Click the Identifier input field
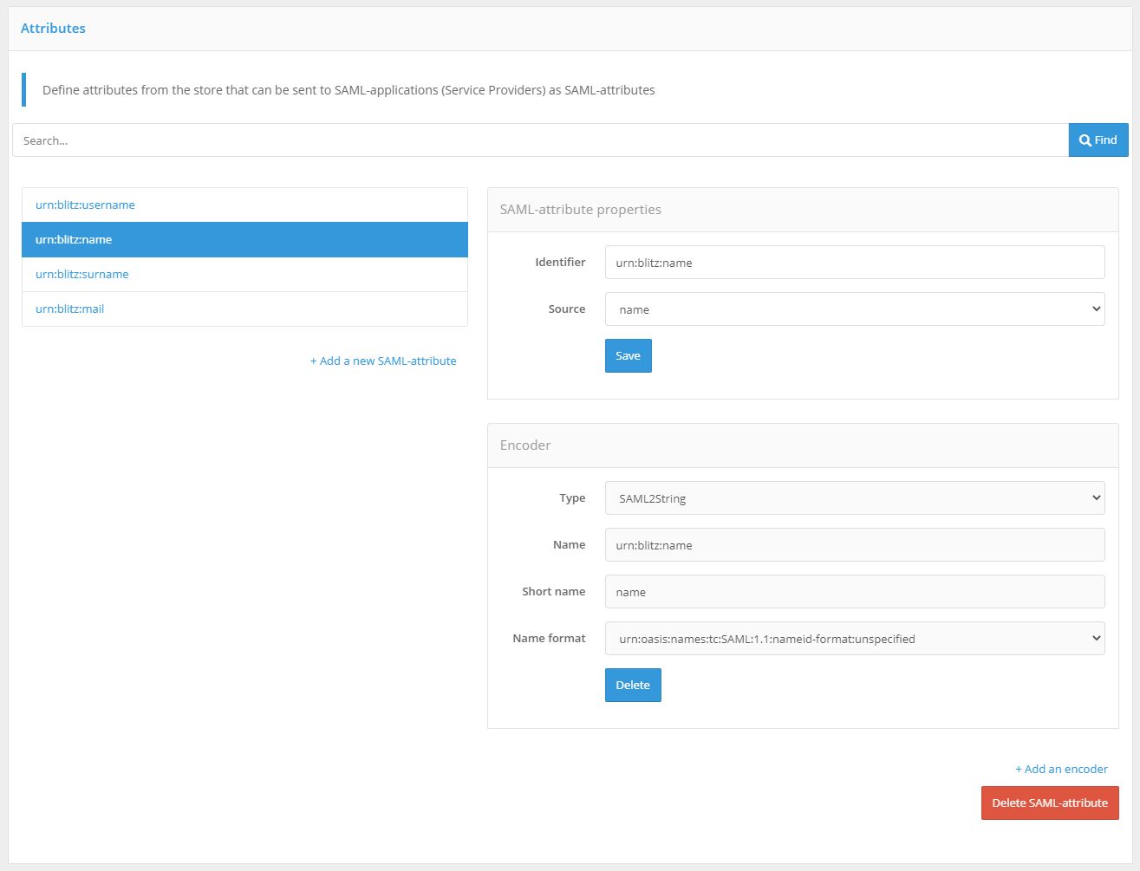This screenshot has width=1140, height=871. pyautogui.click(x=854, y=263)
